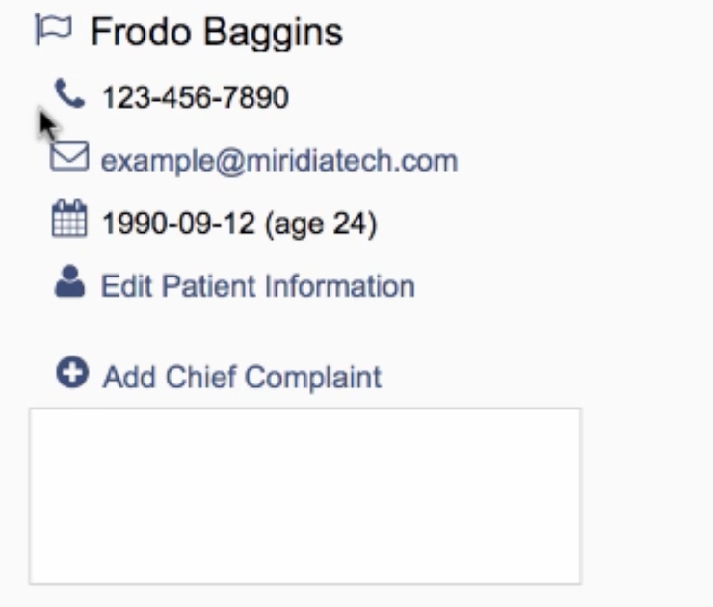Choose Add Chief Complaint
Viewport: 713px width, 607px height.
pos(242,378)
